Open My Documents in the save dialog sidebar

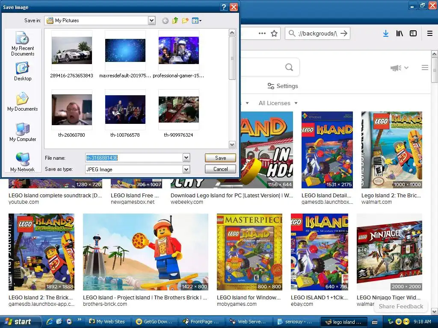23,102
